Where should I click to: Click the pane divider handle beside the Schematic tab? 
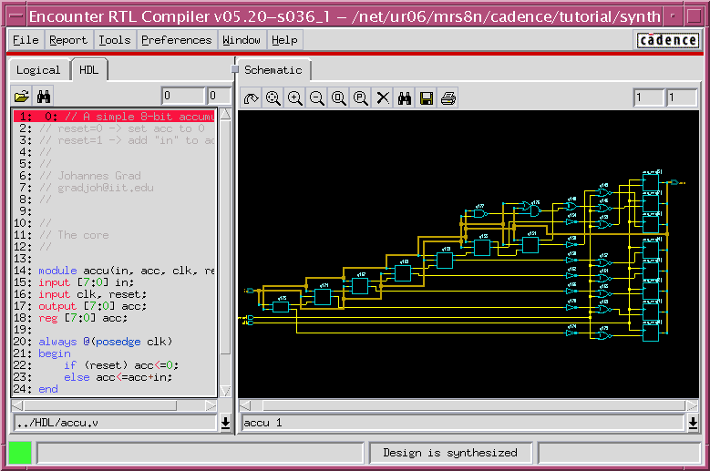pyautogui.click(x=234, y=69)
